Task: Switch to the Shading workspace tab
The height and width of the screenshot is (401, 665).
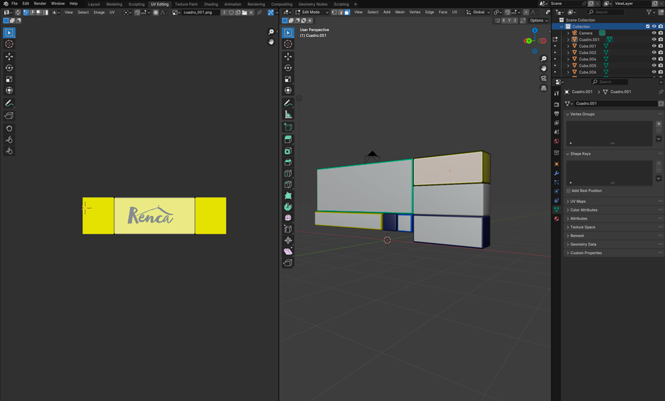Action: pos(211,4)
